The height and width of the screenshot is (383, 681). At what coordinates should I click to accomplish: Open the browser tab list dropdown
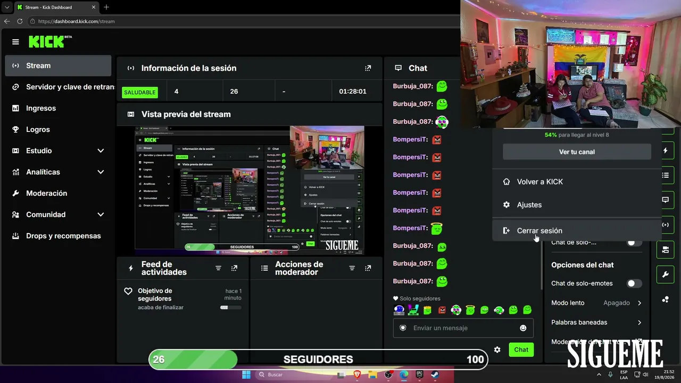(x=7, y=7)
